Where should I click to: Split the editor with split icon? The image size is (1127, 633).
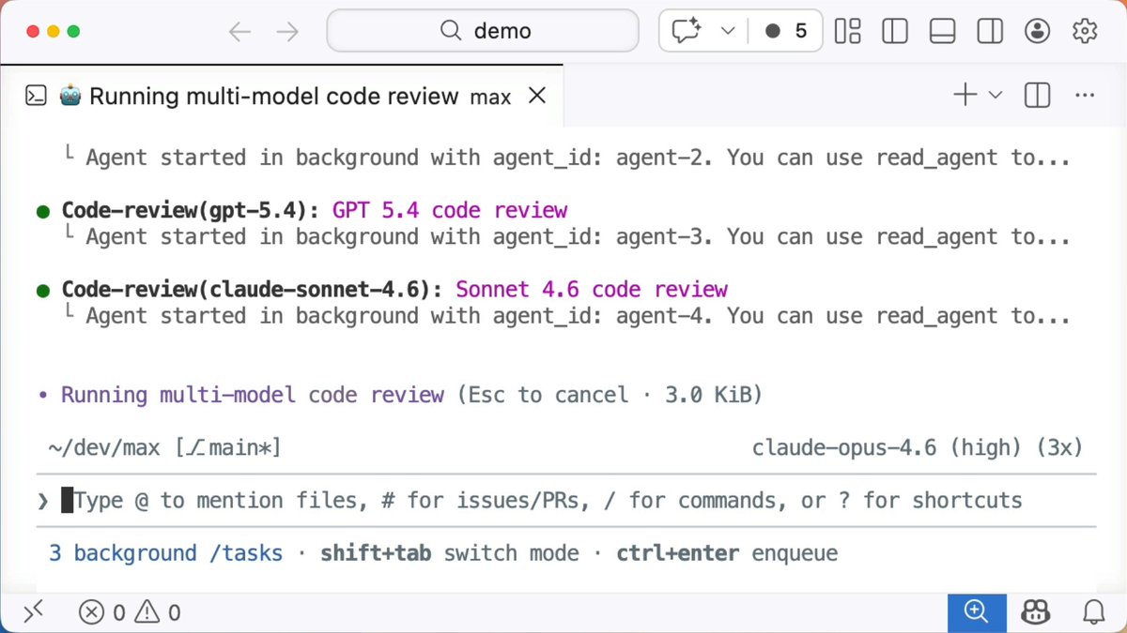(1038, 95)
